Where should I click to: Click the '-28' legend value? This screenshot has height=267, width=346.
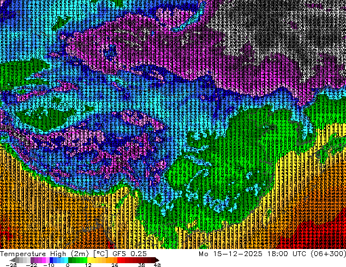11,265
